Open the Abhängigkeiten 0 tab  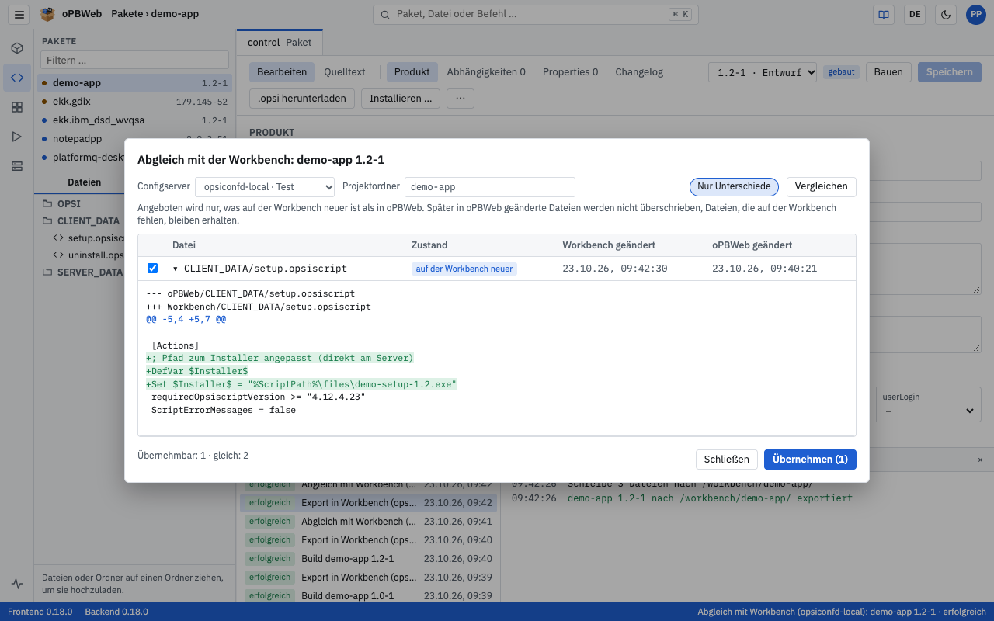486,72
